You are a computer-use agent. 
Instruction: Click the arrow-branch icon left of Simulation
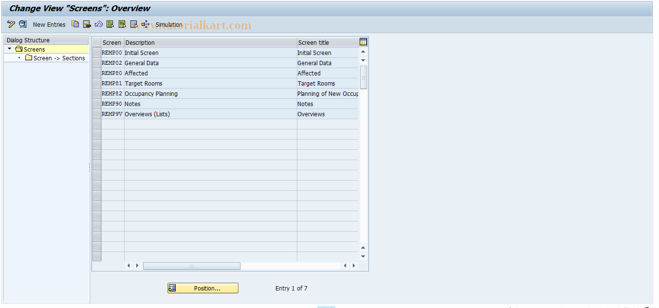click(146, 24)
